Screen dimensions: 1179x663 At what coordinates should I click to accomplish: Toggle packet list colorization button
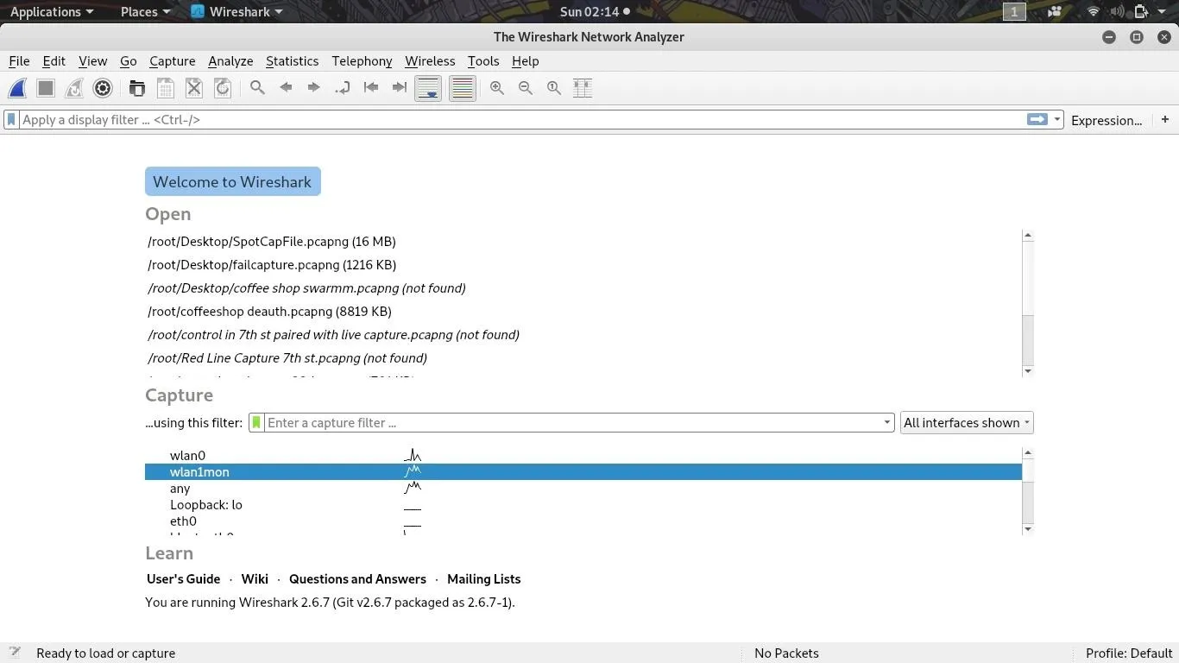coord(463,88)
